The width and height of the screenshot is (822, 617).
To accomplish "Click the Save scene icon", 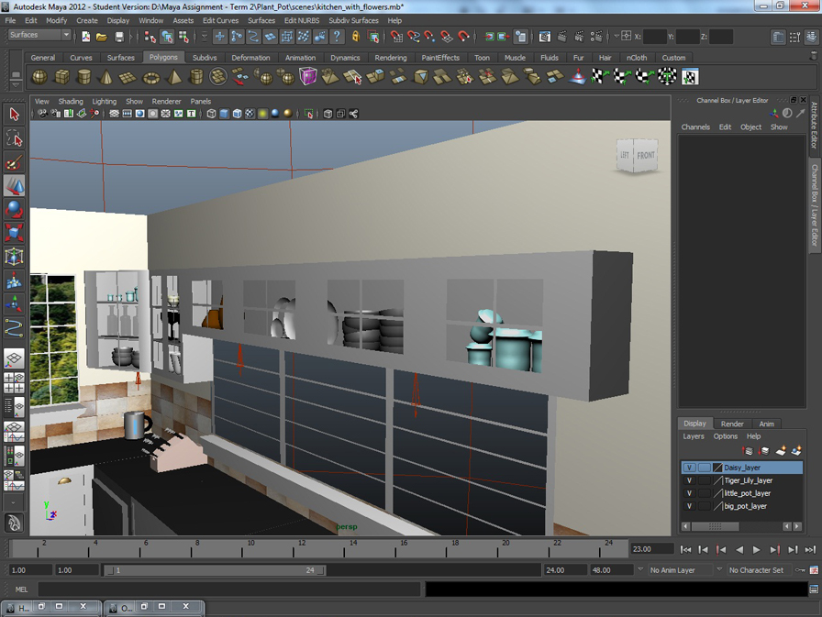I will click(119, 37).
